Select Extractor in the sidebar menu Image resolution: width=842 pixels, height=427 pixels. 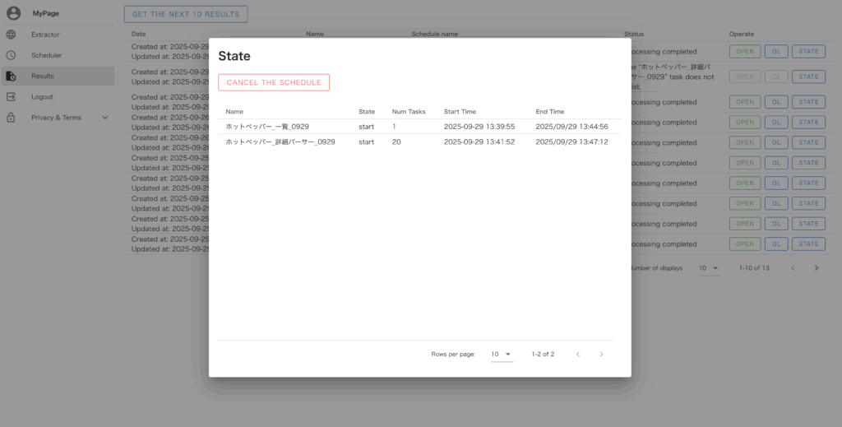pos(45,35)
